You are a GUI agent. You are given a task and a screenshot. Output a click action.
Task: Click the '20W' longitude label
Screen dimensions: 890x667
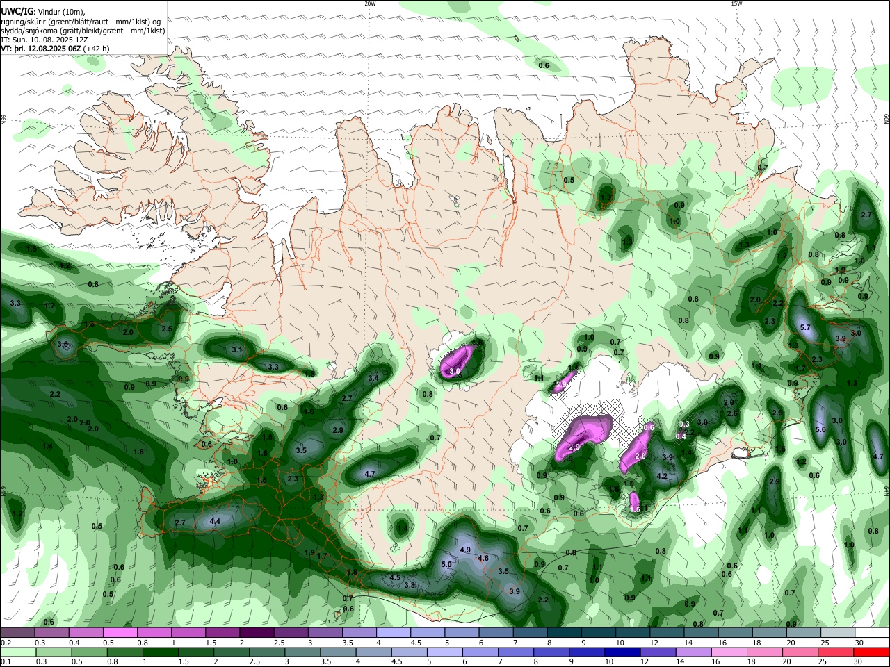click(370, 3)
